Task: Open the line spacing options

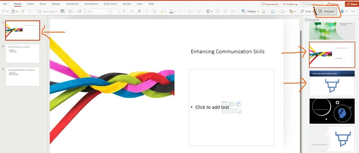Action: (234, 11)
